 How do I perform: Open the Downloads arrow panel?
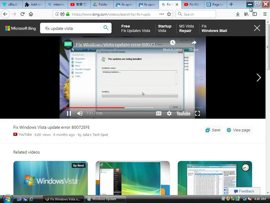tap(238, 14)
